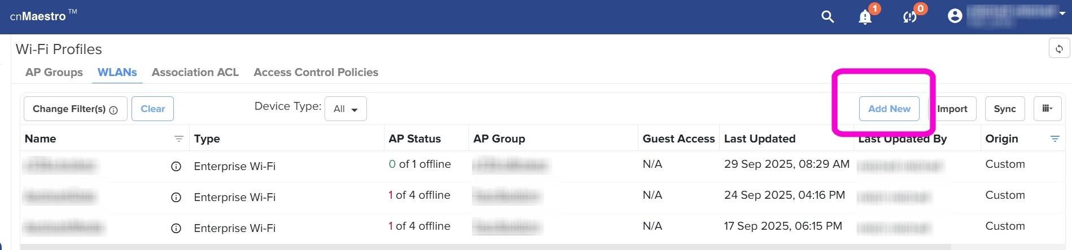Expand the user account dropdown arrow
This screenshot has width=1072, height=250.
click(1062, 14)
